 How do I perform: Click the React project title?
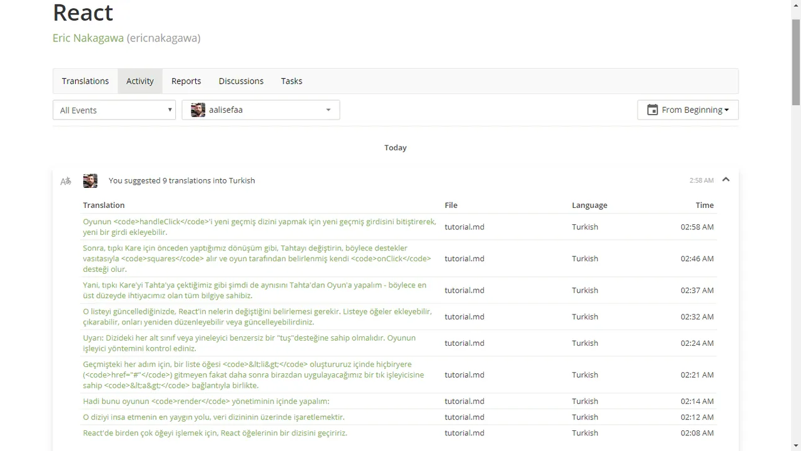point(83,13)
